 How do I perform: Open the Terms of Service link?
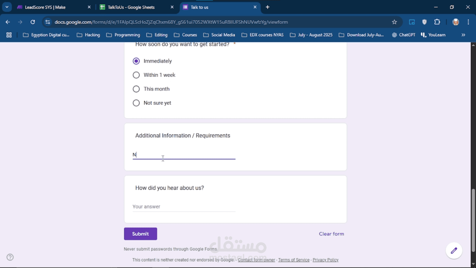point(294,260)
